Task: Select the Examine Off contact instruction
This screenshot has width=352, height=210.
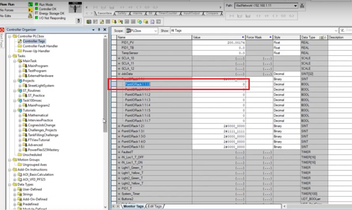Action: pos(131,7)
